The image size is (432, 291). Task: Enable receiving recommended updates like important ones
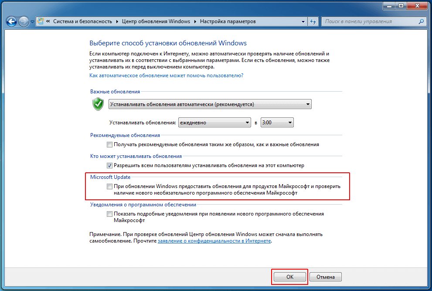(x=109, y=144)
